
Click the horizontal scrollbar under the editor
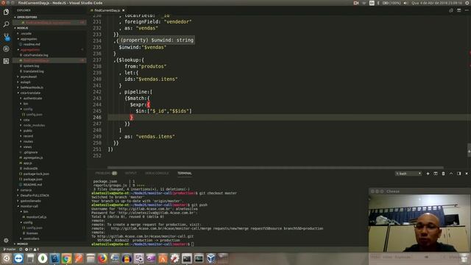coord(275,168)
